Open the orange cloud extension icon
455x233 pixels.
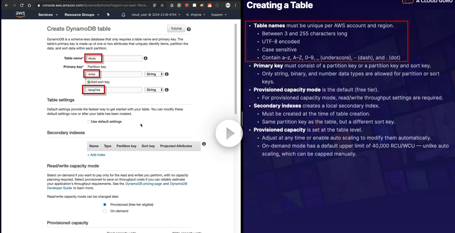(202, 5)
